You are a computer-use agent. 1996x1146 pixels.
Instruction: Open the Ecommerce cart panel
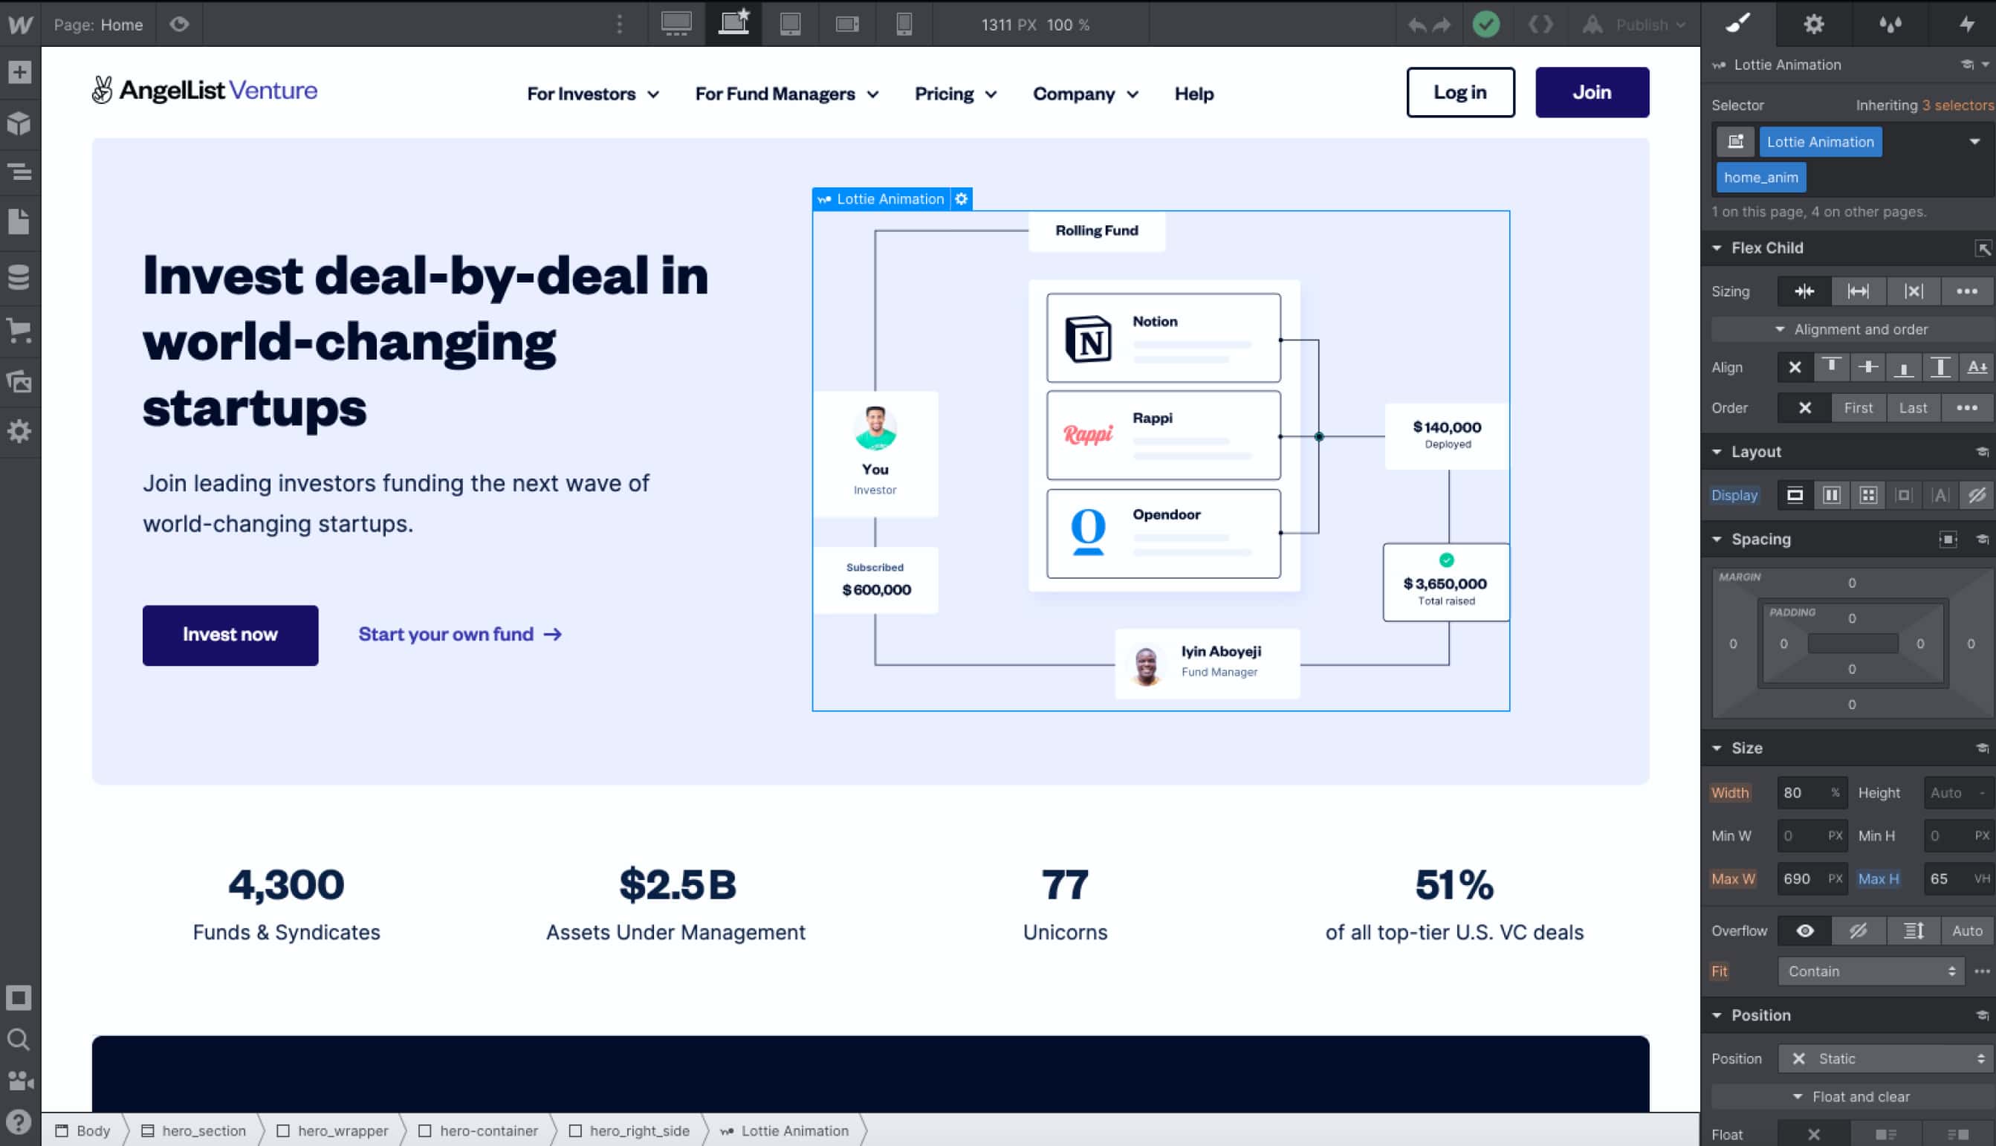pos(19,330)
